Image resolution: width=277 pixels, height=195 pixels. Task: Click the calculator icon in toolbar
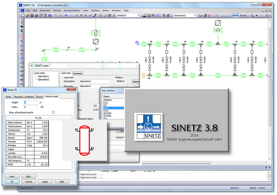[46, 16]
